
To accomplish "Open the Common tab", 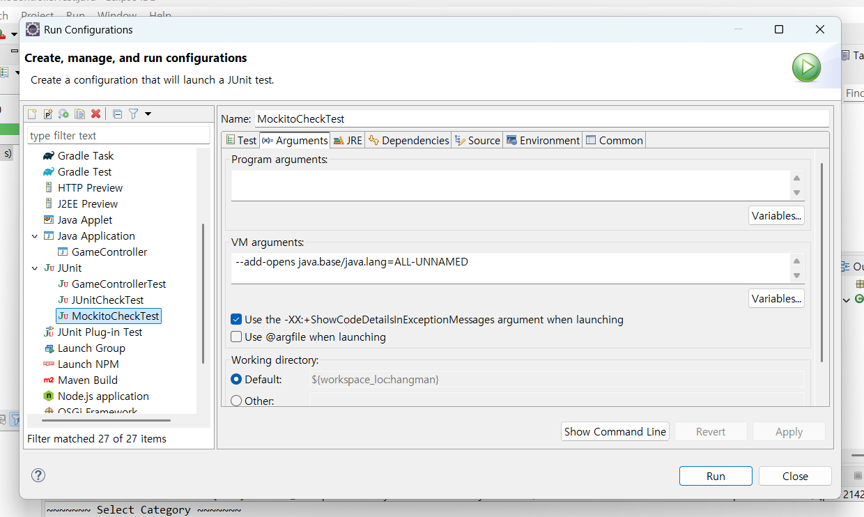I will click(614, 140).
